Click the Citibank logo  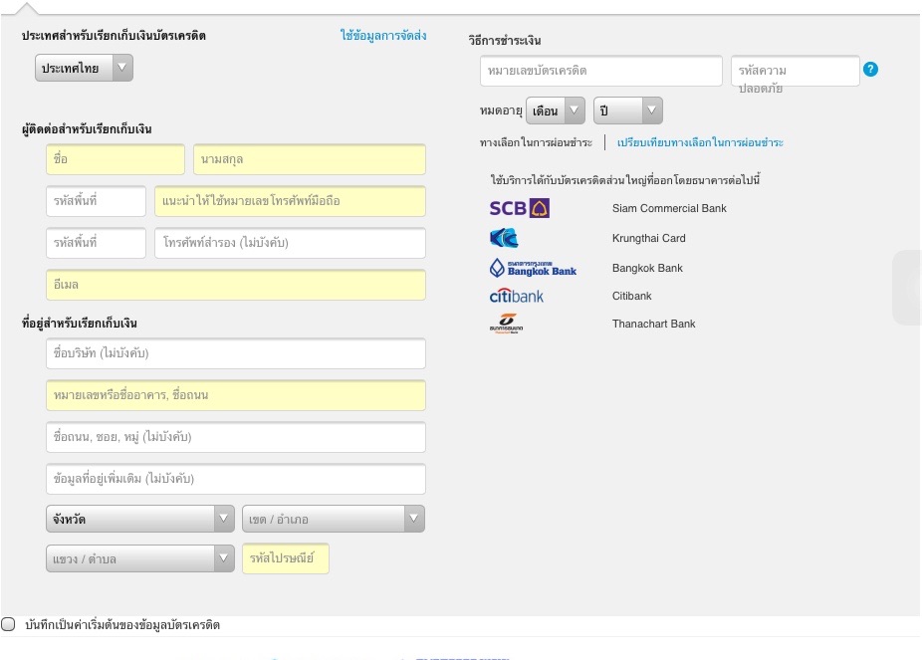517,296
